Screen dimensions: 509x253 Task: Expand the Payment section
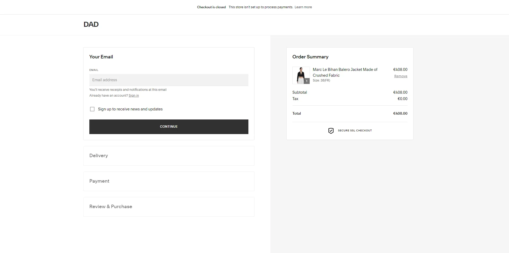169,181
